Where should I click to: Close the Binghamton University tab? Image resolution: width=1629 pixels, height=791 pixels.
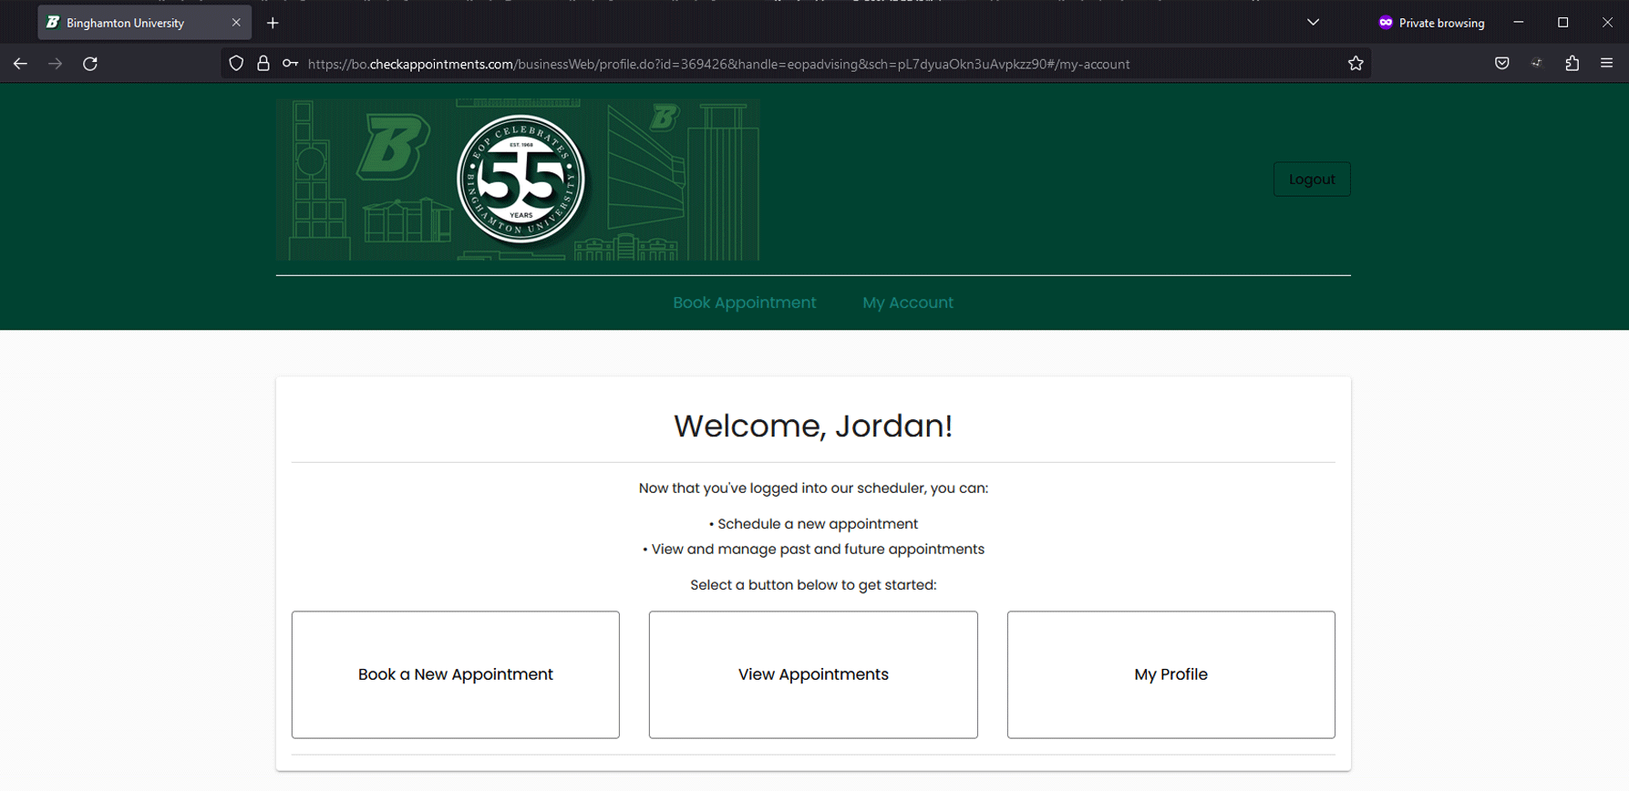coord(236,23)
